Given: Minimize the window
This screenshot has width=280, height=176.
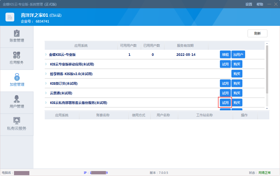Looking at the screenshot, I should click(269, 4).
